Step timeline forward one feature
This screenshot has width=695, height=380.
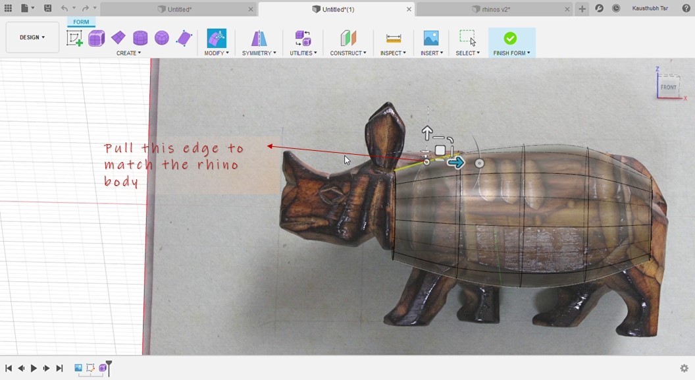pyautogui.click(x=46, y=368)
